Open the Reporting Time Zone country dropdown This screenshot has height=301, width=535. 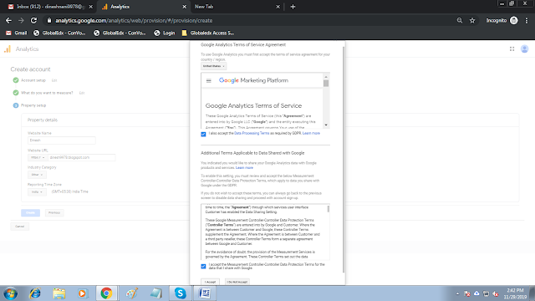[37, 191]
